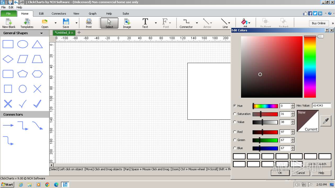Open the Save button dropdown arrow
Image resolution: width=335 pixels, height=188 pixels.
click(x=76, y=23)
